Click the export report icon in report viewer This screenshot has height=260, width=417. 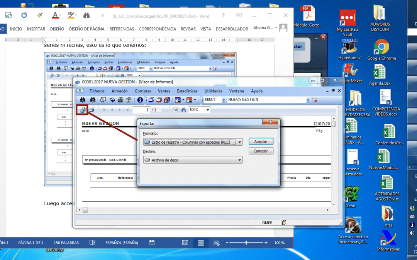tap(83, 110)
